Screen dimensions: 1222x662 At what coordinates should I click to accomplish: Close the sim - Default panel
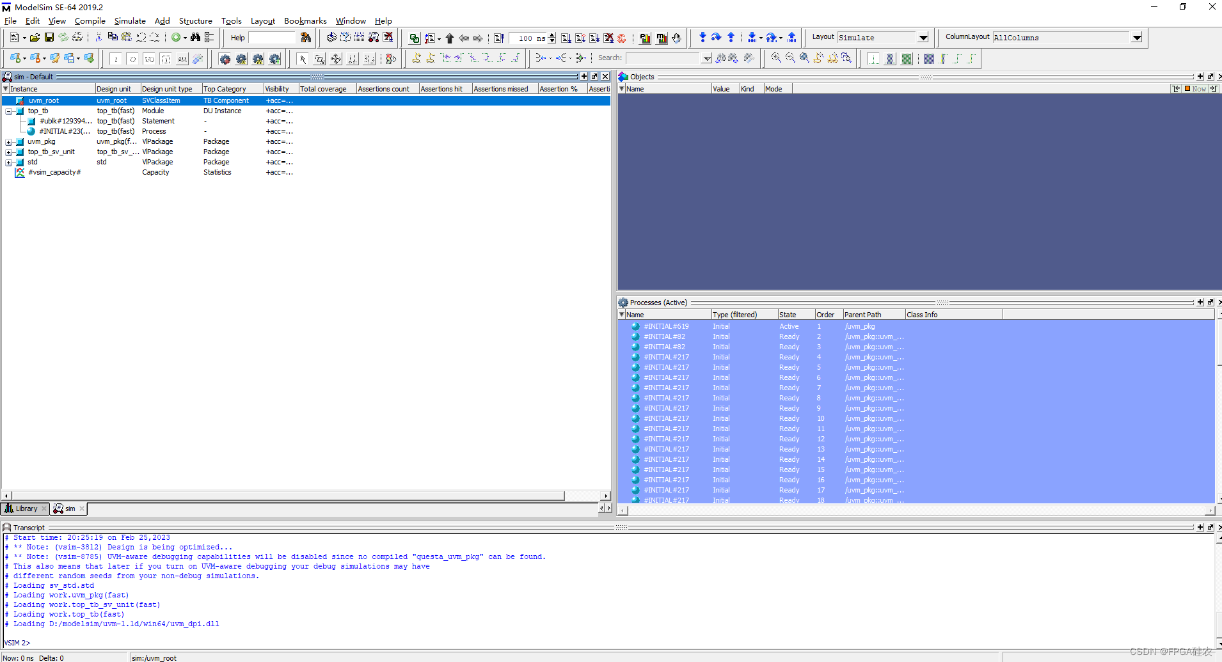click(605, 77)
